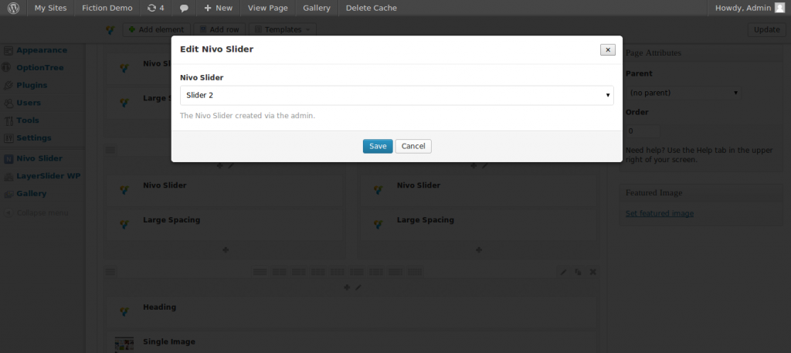Select the right Large Spacing element
The height and width of the screenshot is (353, 791).
(477, 226)
